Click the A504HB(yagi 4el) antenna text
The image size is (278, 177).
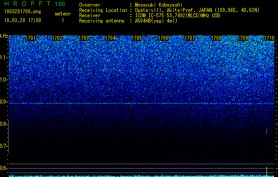tap(156, 21)
